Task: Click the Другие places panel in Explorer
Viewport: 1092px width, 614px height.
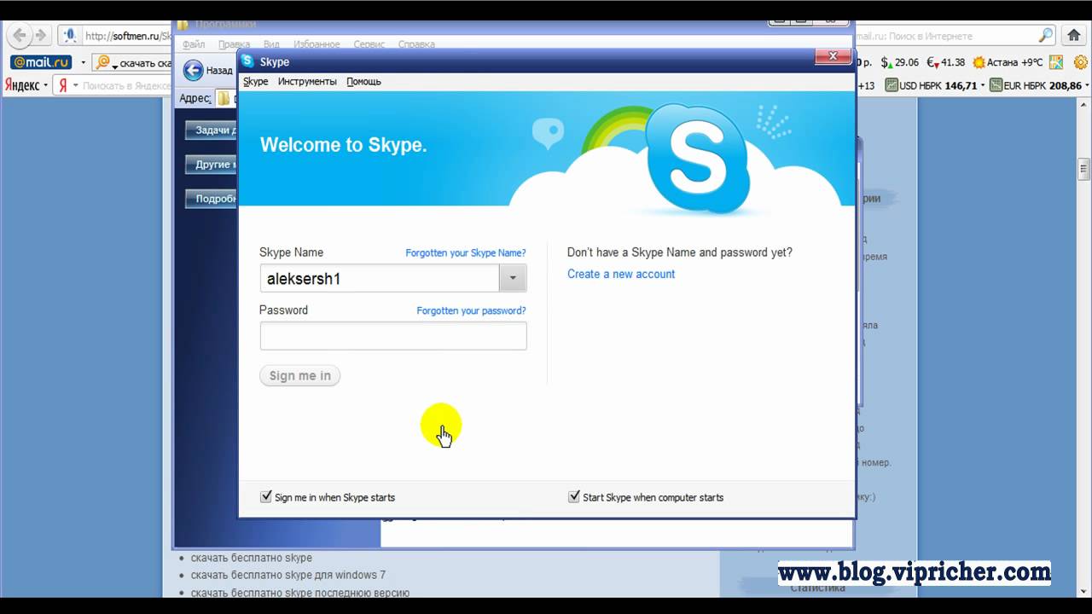Action: click(x=210, y=165)
